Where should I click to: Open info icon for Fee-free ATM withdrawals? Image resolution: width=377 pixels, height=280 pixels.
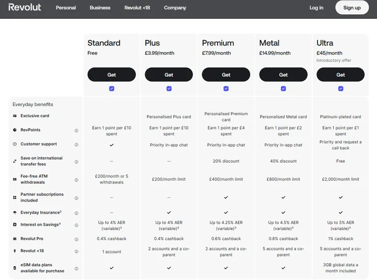[76, 180]
